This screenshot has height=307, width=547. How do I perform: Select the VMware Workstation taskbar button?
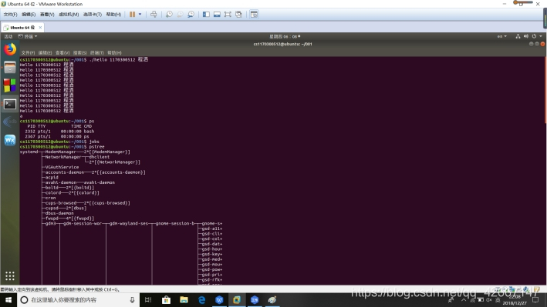(237, 300)
